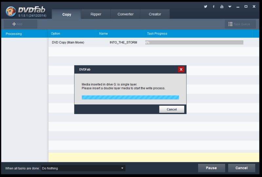Open the title bar dropdown arrow menu
Viewport: 262px width, 177px height.
coord(230,7)
